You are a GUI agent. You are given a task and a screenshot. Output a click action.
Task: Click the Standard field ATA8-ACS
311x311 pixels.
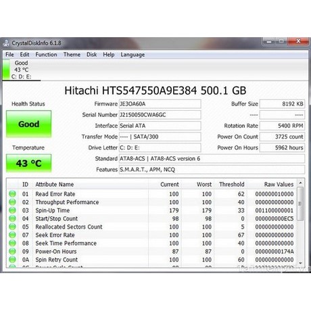(212, 159)
